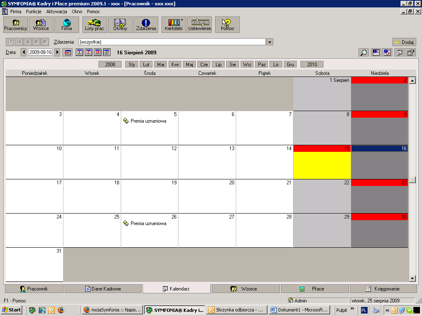The height and width of the screenshot is (316, 422).
Task: Select the Wrz month button
Action: [247, 65]
